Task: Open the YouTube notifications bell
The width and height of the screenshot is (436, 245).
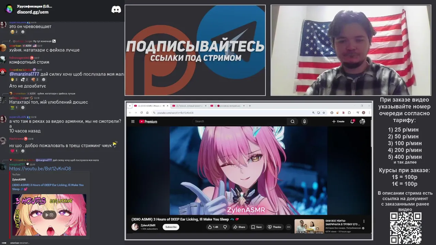Action: click(353, 121)
